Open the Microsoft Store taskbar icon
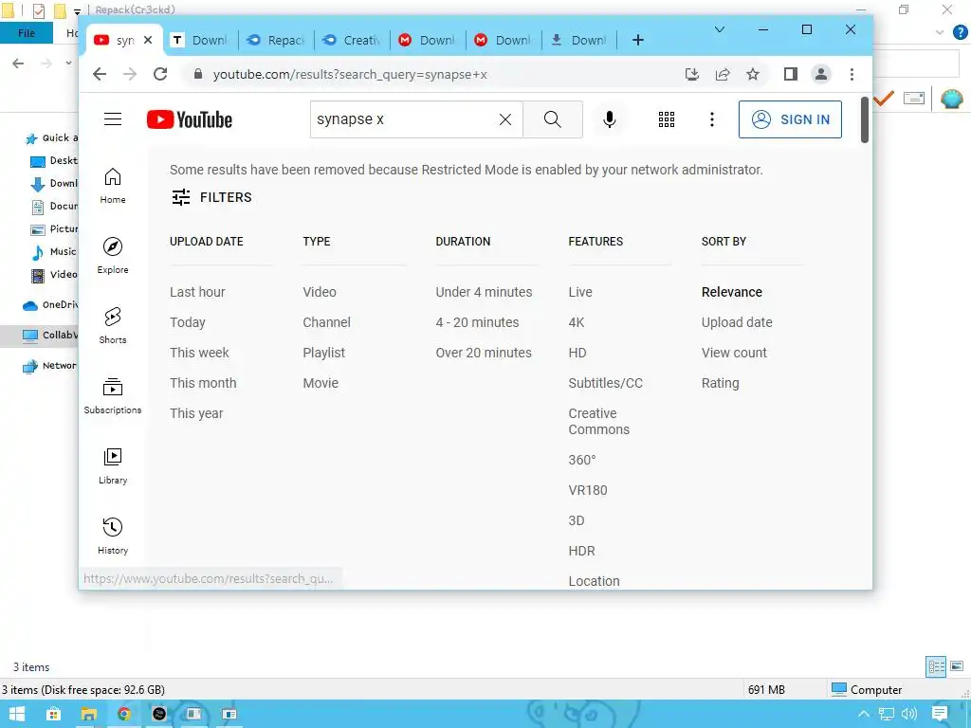Screen dimensions: 971x728 pos(53,715)
